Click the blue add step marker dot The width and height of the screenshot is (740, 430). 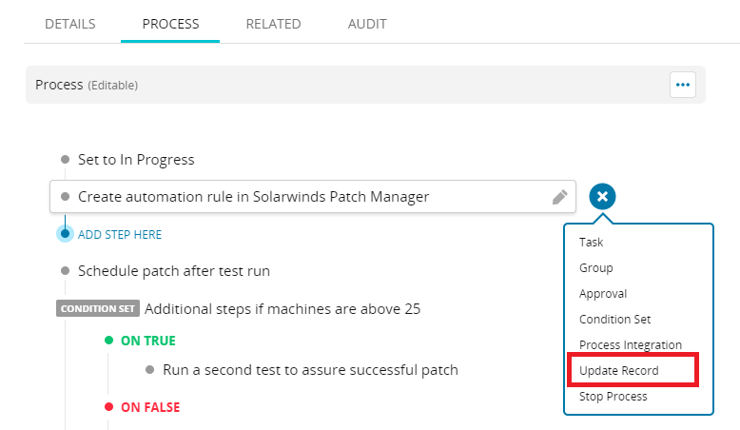[x=65, y=234]
